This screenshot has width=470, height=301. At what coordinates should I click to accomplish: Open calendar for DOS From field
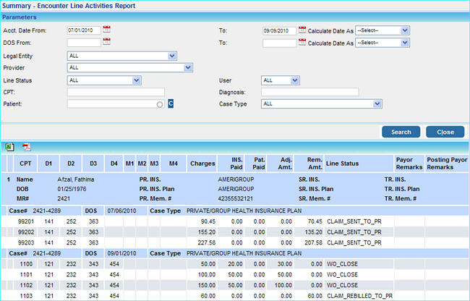(107, 42)
